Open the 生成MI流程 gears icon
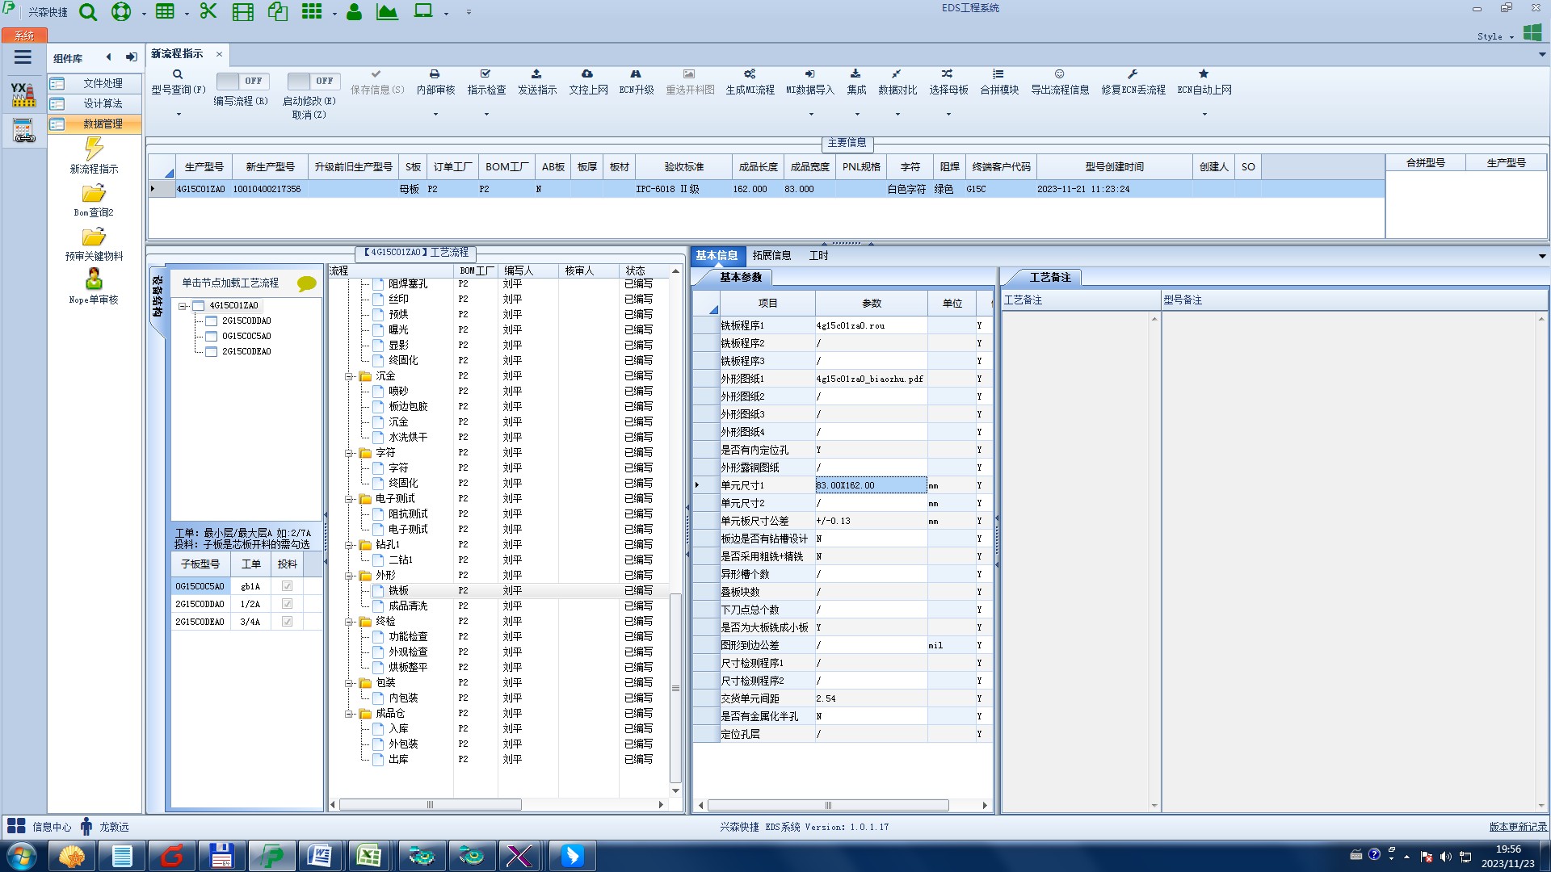This screenshot has height=872, width=1551. point(750,74)
